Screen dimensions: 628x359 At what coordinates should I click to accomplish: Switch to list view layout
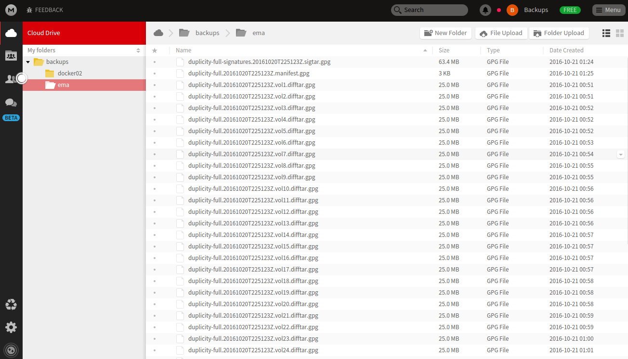click(606, 33)
